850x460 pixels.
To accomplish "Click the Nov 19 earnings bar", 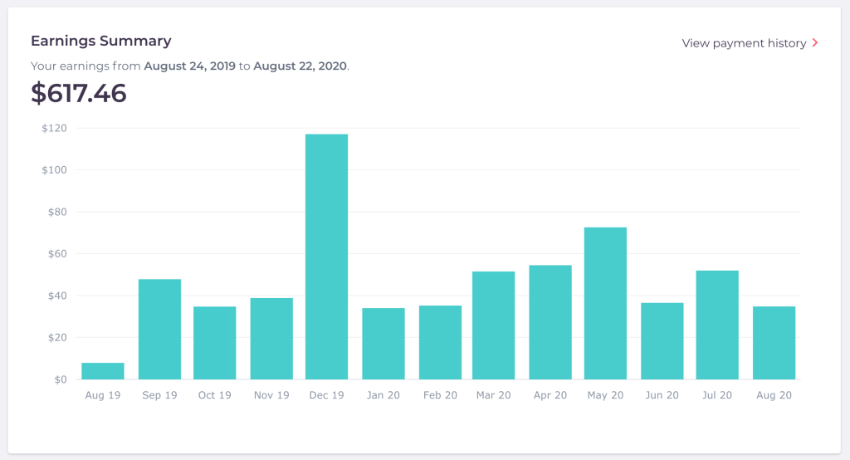I will (271, 339).
